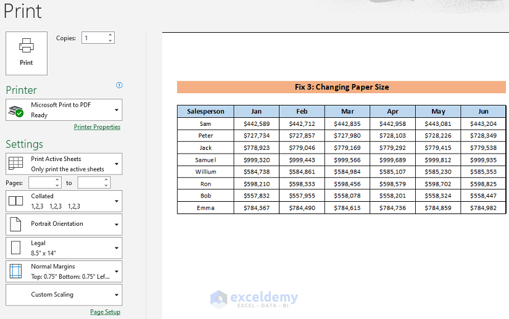Click the $442,589 cell in preview
The image size is (509, 319).
pyautogui.click(x=257, y=123)
